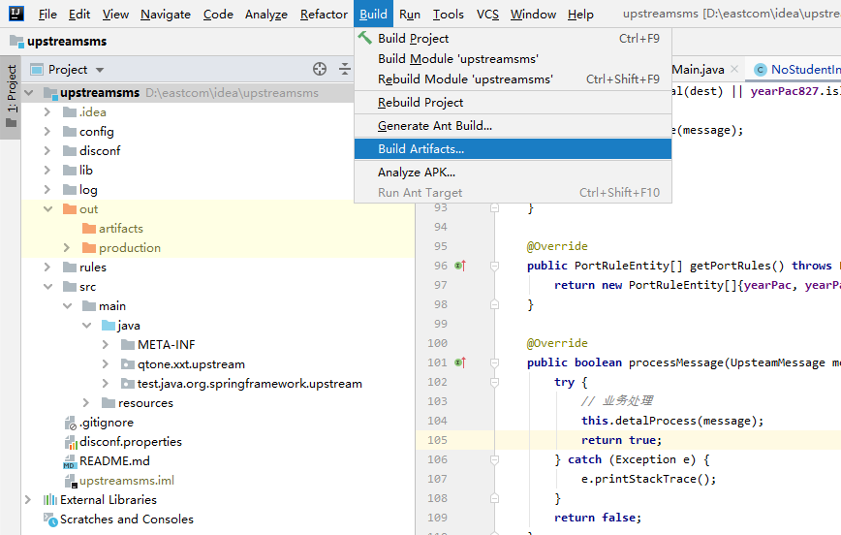Click the processMessage method name
Viewport: 841px width, 535px height.
676,362
